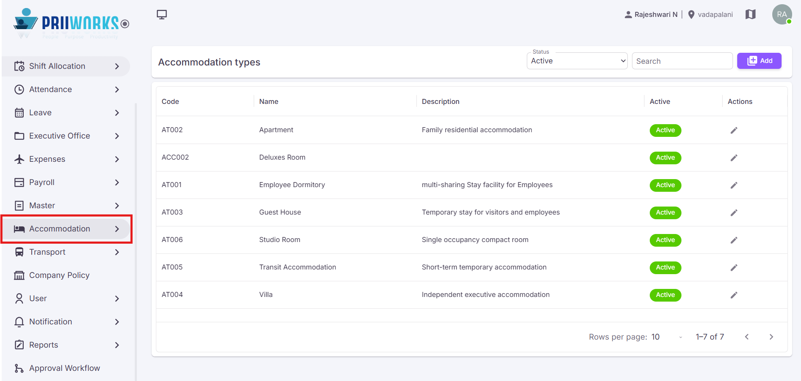Edit the Apartment row with pencil icon
The height and width of the screenshot is (381, 801).
[734, 130]
